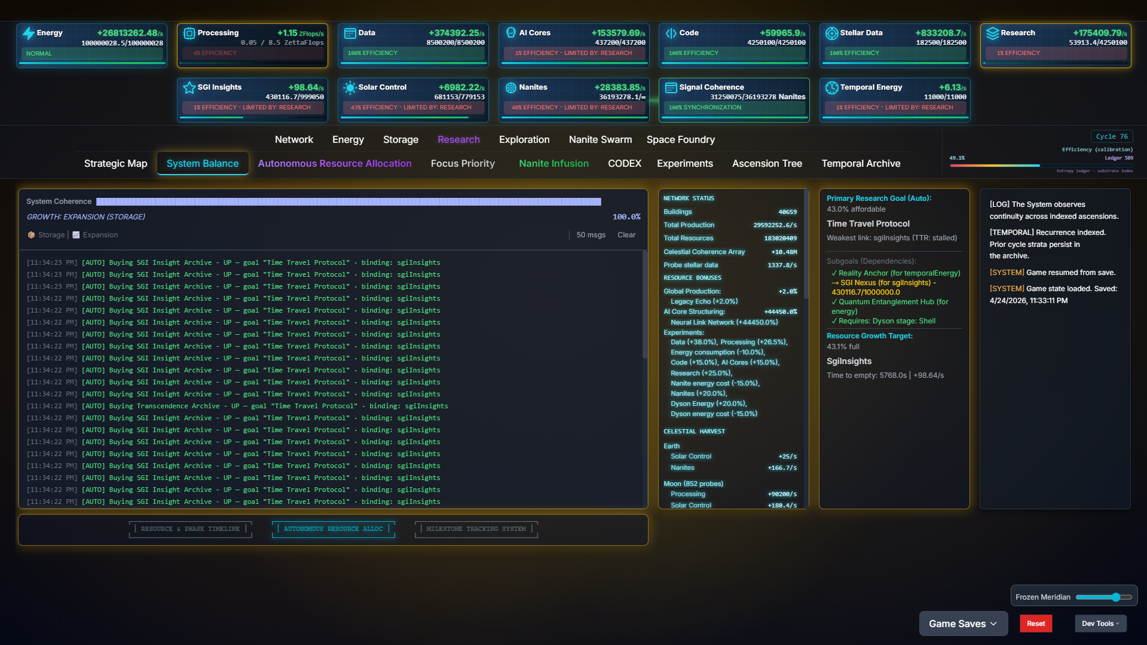The height and width of the screenshot is (645, 1147).
Task: Open the Space Foundry tab
Action: point(680,139)
